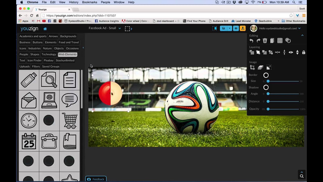323x182 pixels.
Task: Collapse the left category sidebar arrow
Action: click(x=83, y=48)
